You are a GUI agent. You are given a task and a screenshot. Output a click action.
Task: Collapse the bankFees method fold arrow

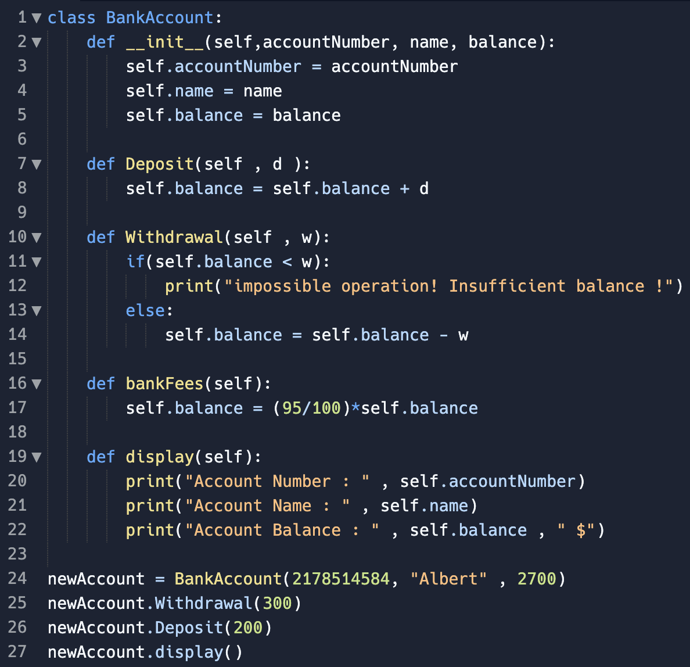[37, 383]
